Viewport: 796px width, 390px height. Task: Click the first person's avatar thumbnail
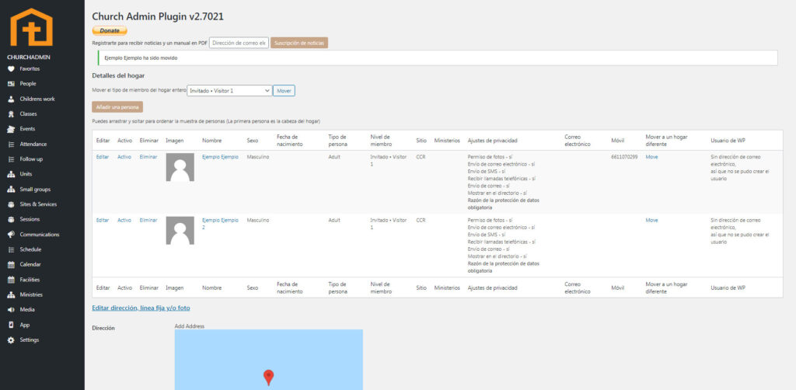[x=180, y=167]
